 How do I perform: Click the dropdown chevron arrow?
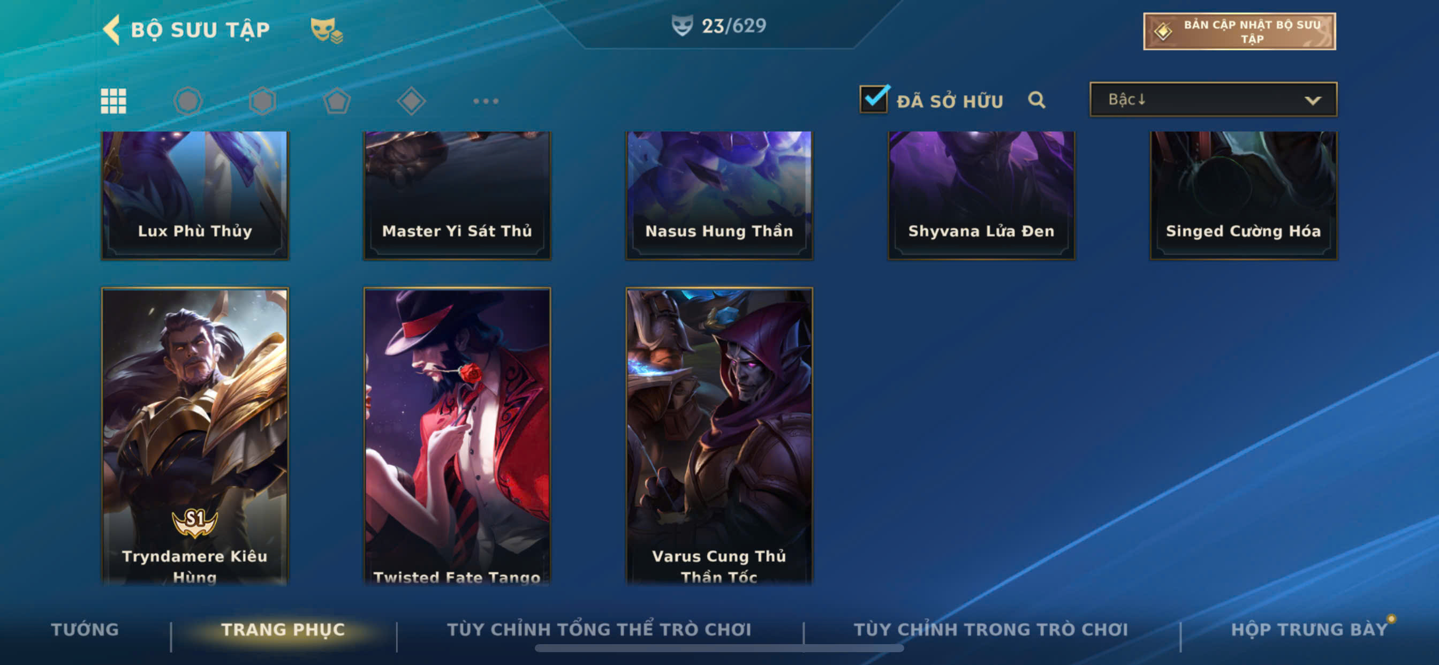coord(1313,101)
